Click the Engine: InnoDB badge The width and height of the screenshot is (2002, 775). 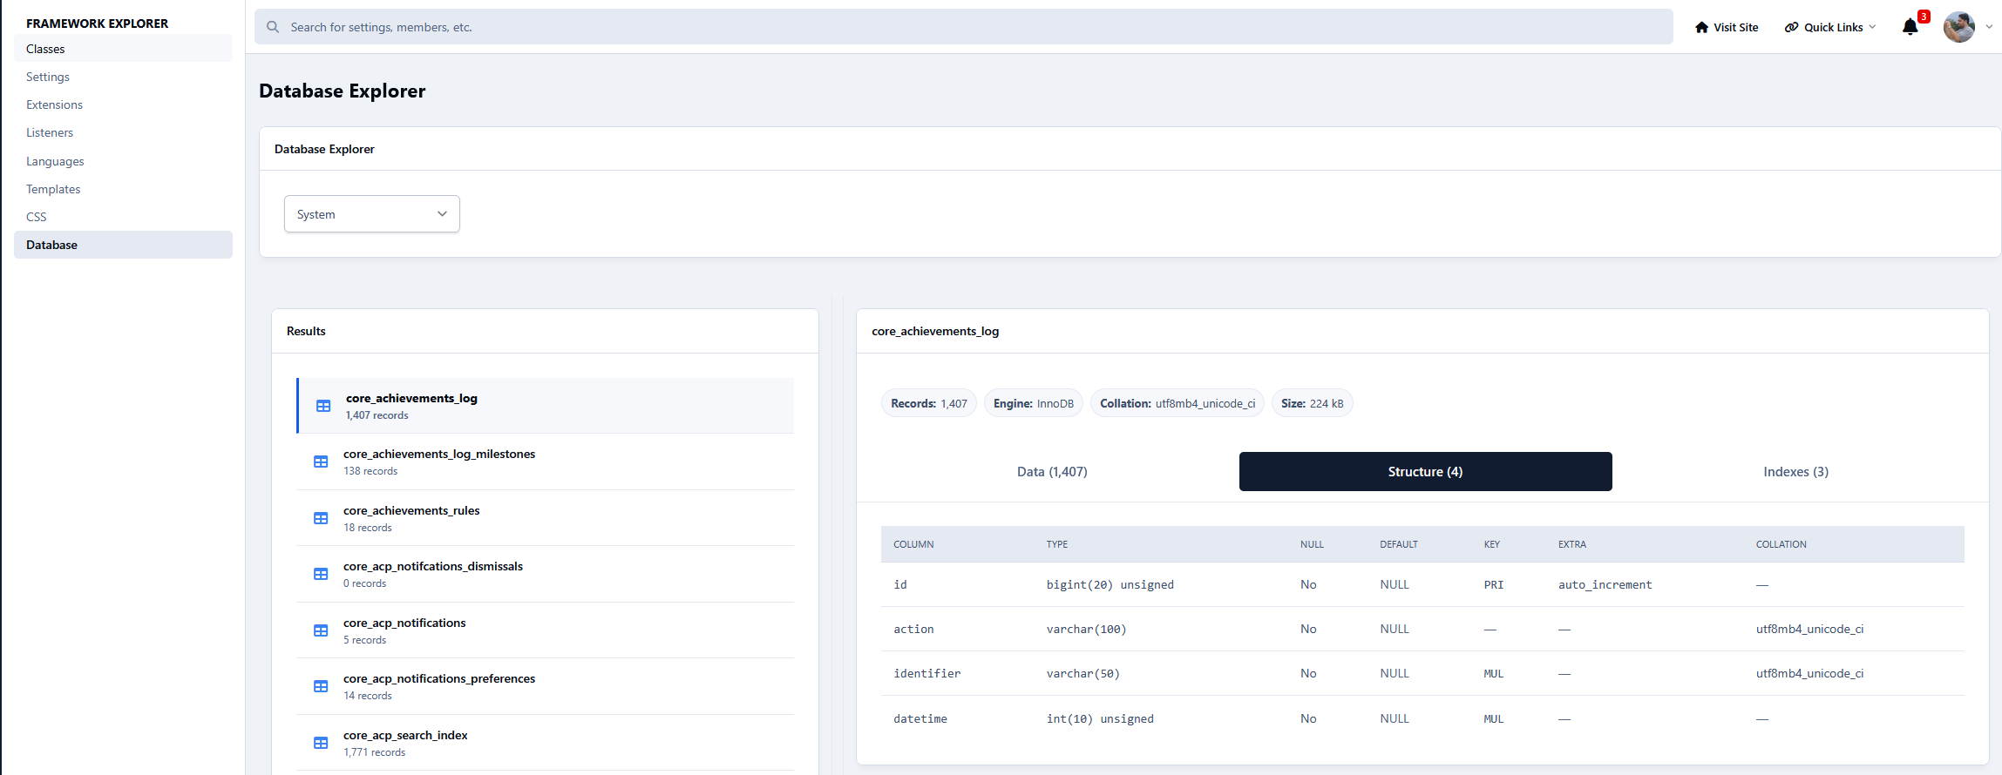[x=1034, y=403]
